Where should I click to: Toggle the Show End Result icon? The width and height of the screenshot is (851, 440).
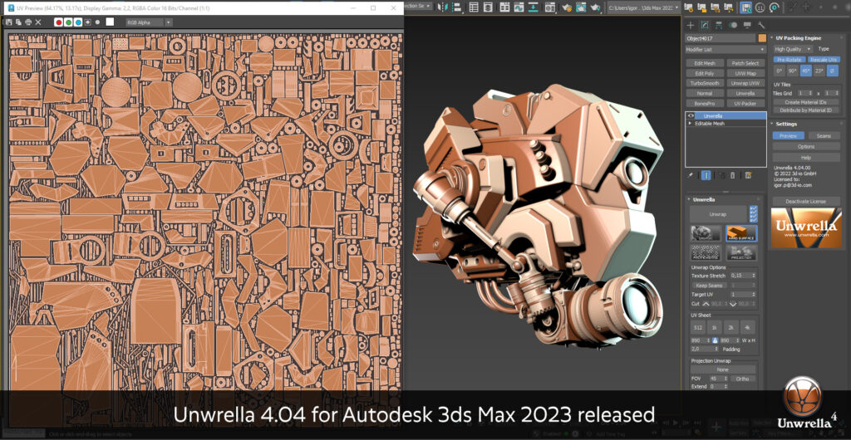[x=706, y=175]
